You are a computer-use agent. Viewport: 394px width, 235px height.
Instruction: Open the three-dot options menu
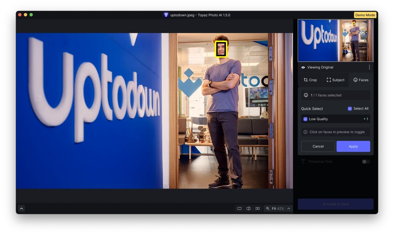coord(369,67)
